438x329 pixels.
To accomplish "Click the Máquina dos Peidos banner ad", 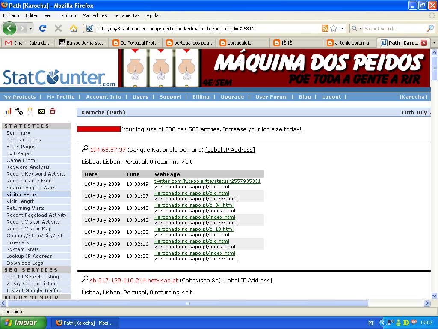I will pos(274,68).
